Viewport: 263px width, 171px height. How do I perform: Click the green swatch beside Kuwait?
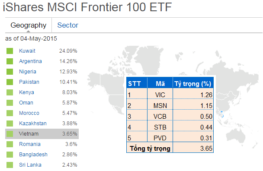click(10, 51)
